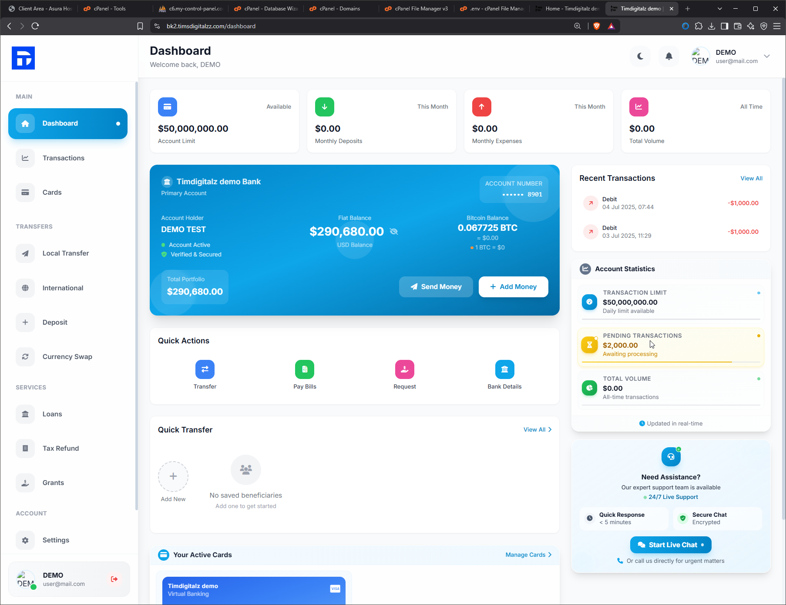Screen dimensions: 786x605
Task: Add new beneficiary with plus circle
Action: pos(173,476)
